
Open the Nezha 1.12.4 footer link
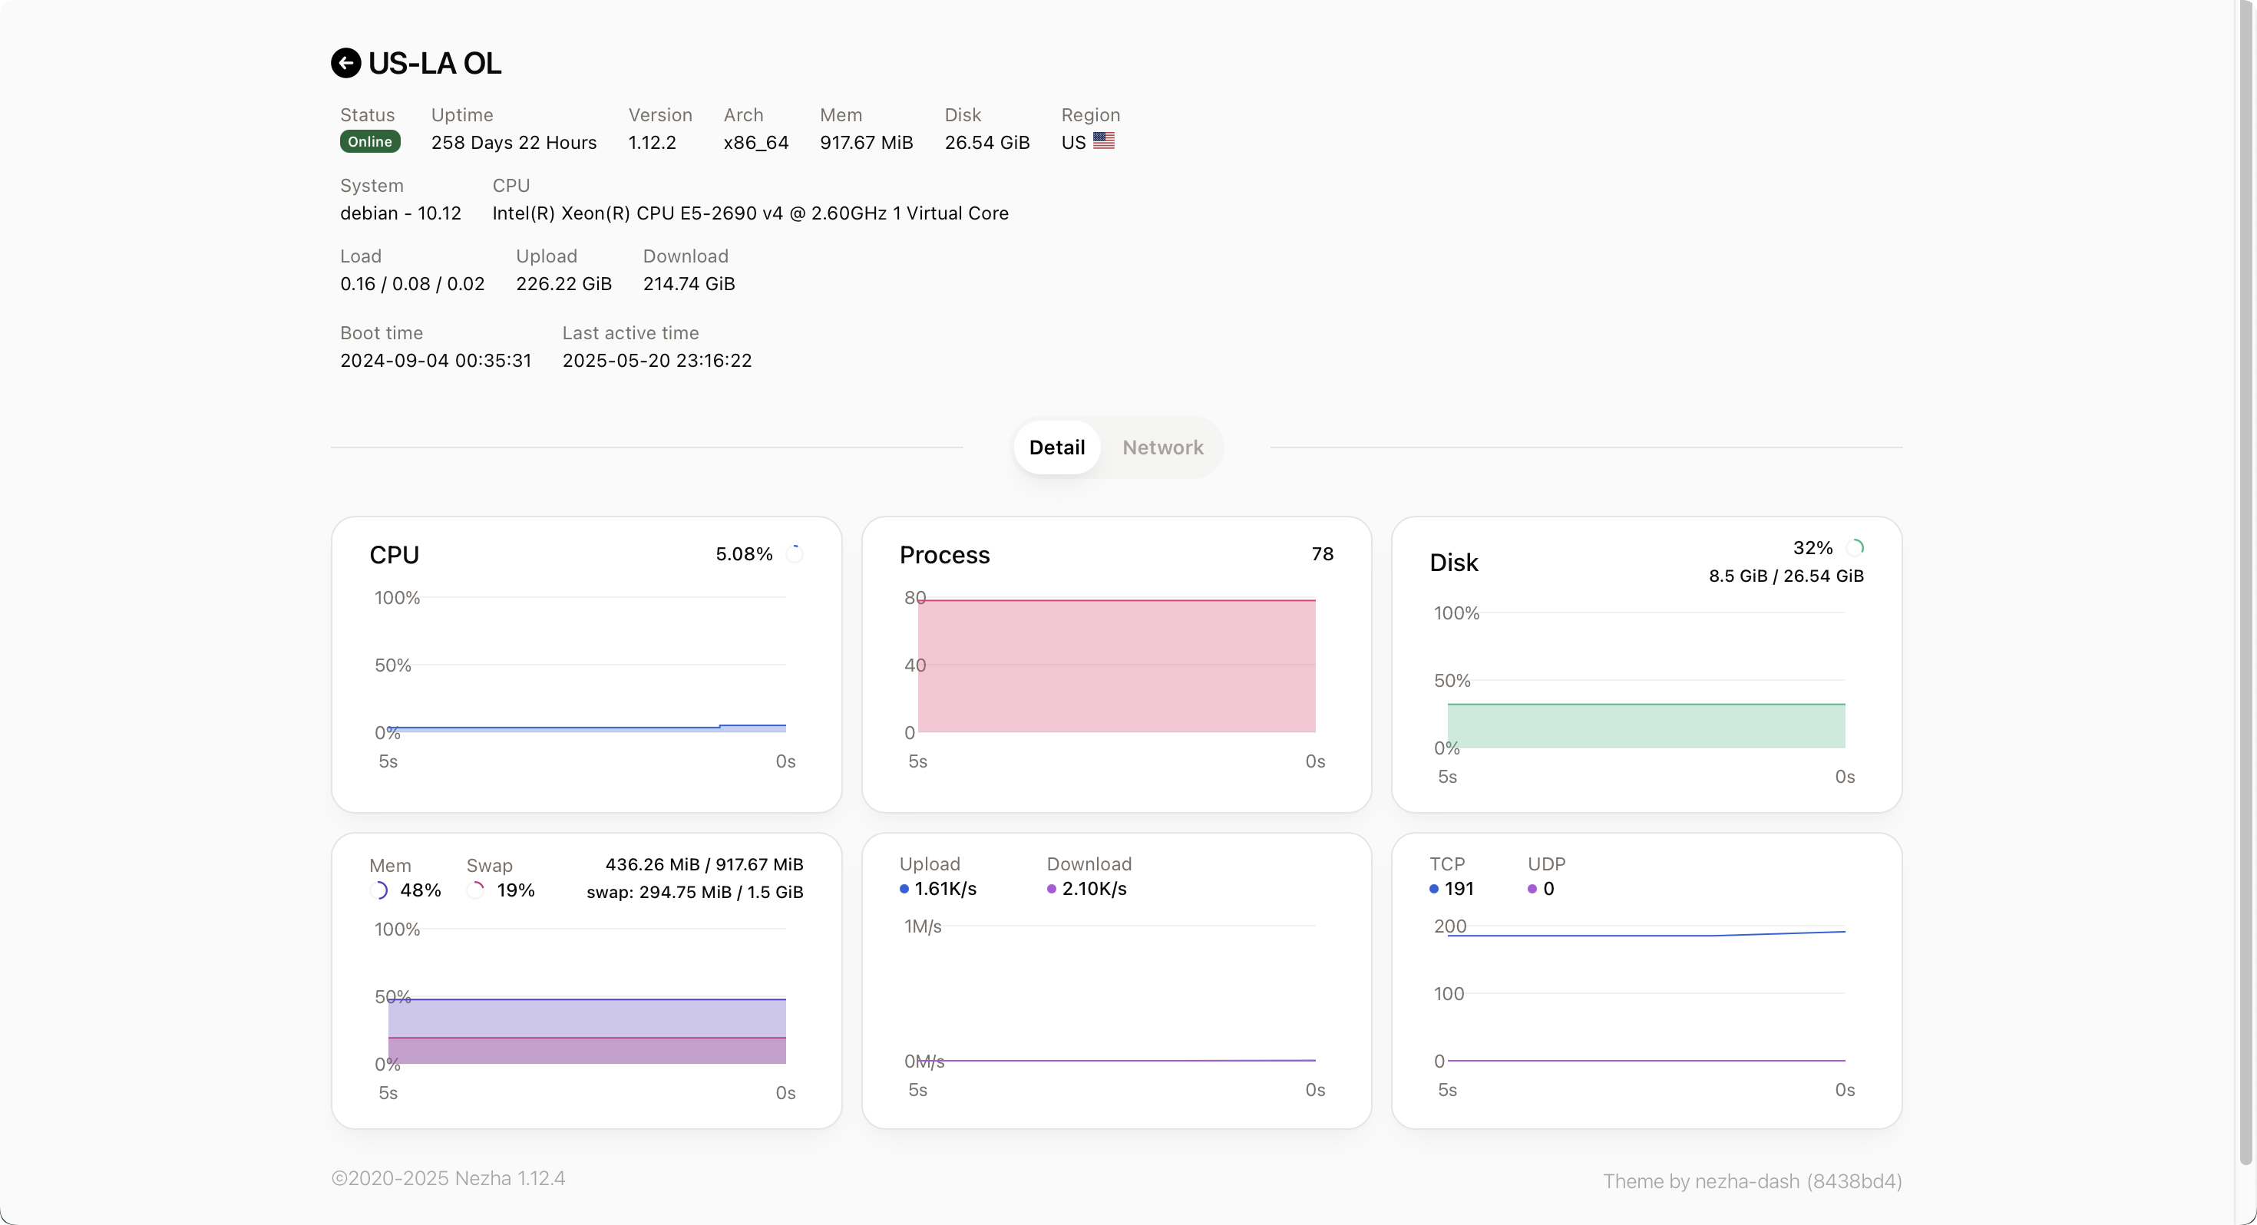[x=509, y=1178]
